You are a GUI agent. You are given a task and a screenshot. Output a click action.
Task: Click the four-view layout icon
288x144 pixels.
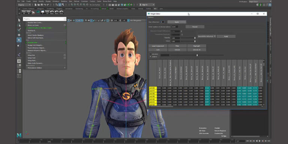pyautogui.click(x=19, y=66)
